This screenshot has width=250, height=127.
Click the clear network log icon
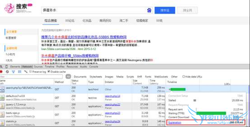(x=7, y=72)
